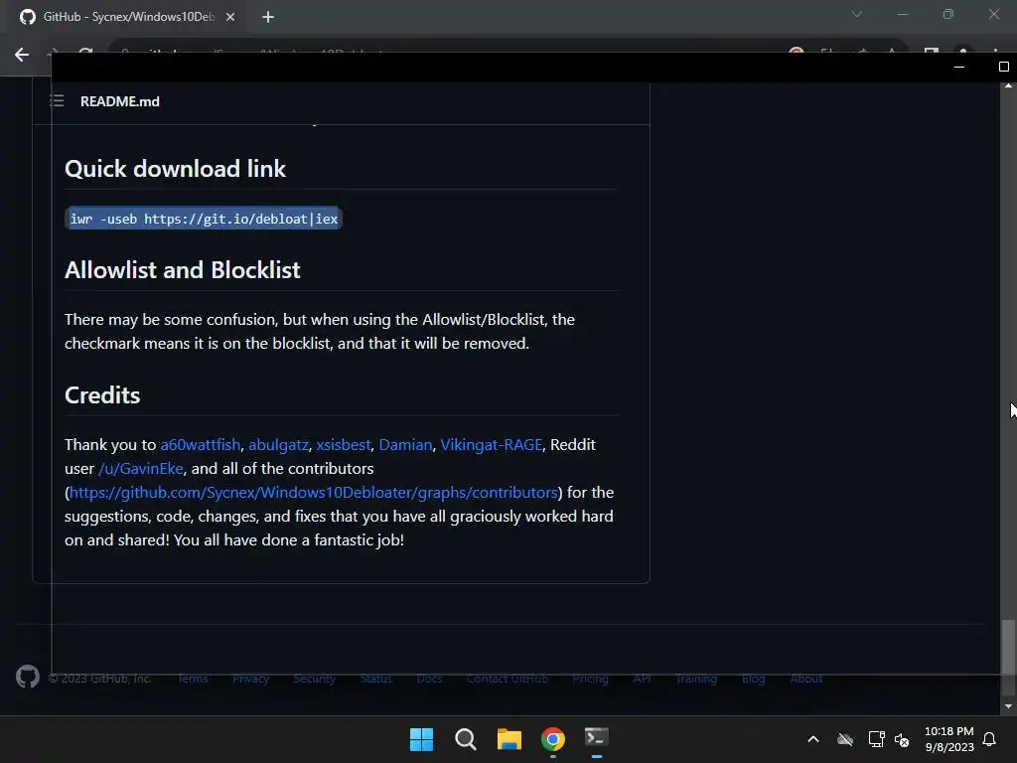Open the Terms footer link
Viewport: 1017px width, 763px height.
click(193, 679)
